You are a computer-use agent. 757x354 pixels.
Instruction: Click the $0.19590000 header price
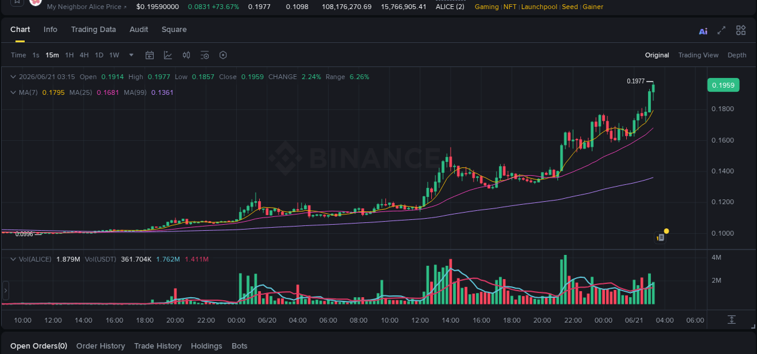157,7
